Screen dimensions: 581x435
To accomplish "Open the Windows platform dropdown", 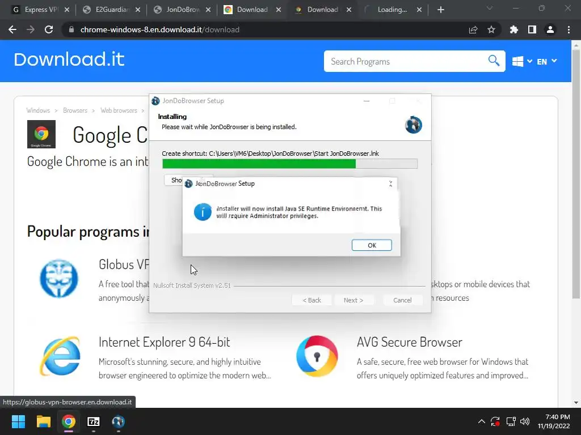I will 522,61.
